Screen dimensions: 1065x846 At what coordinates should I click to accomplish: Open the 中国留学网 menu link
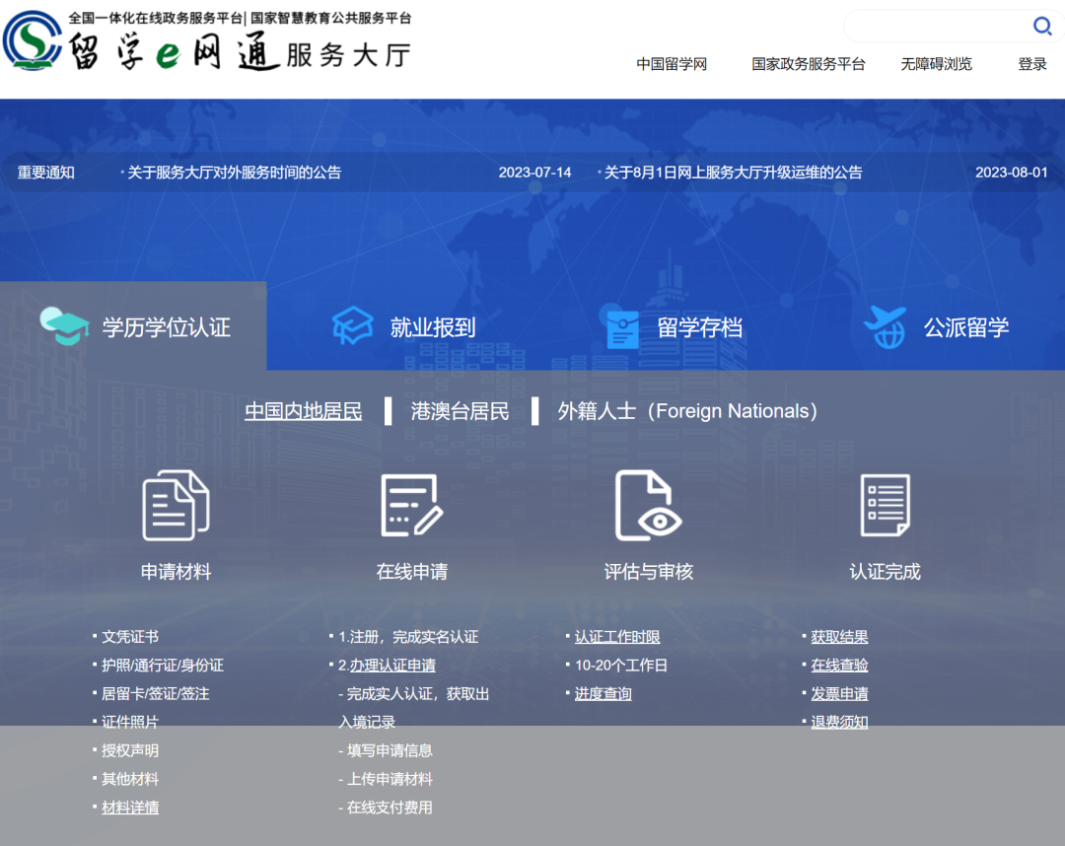(x=671, y=63)
